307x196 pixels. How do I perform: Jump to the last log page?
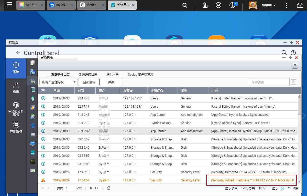[x=97, y=188]
